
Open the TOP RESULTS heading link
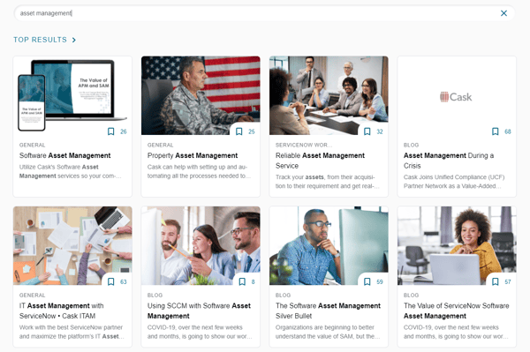[x=41, y=40]
